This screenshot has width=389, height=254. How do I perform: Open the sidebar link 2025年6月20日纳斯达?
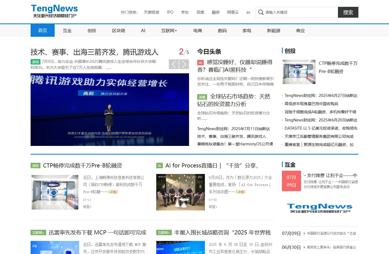321,120
